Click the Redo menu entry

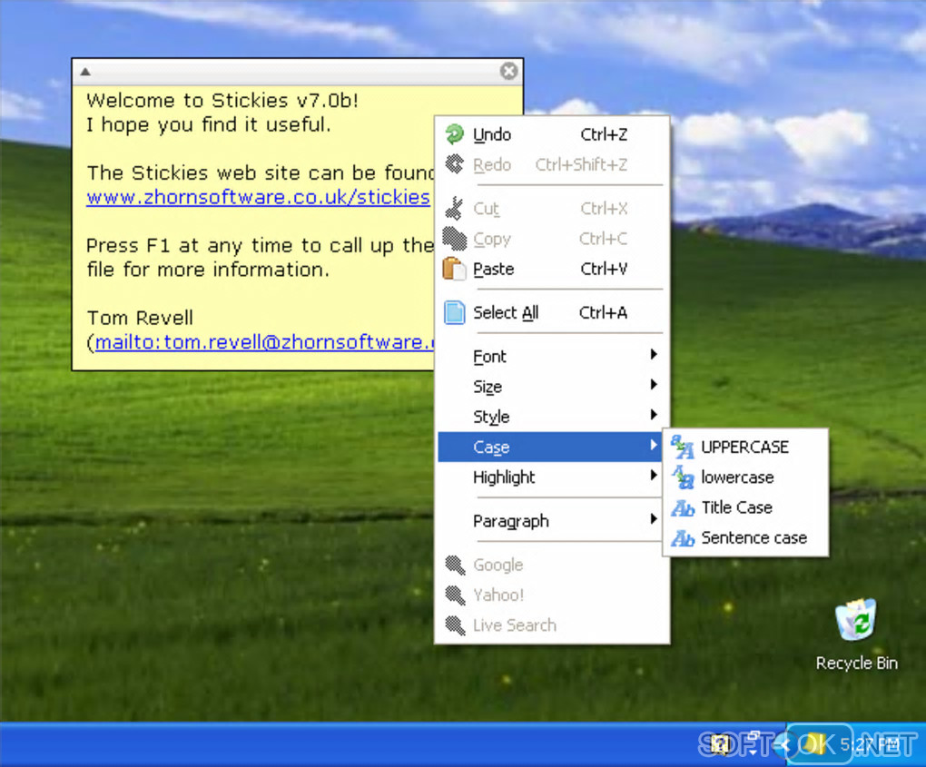pos(550,164)
